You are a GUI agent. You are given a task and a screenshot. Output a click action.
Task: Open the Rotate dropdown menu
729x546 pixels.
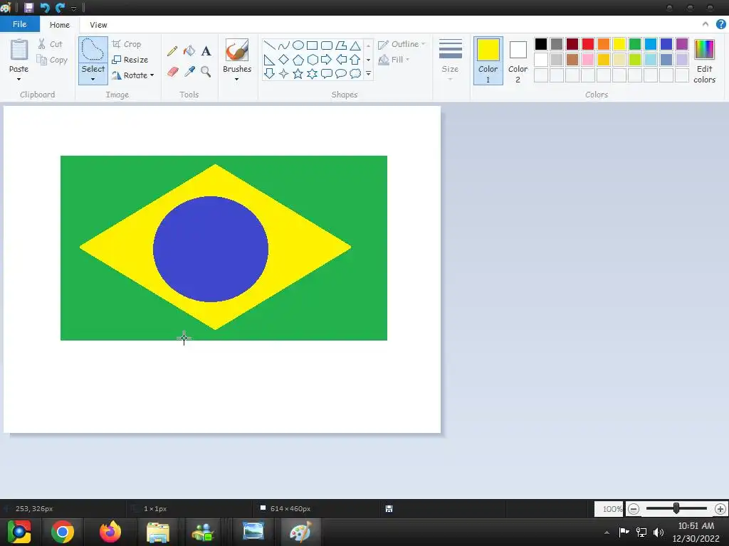click(133, 75)
